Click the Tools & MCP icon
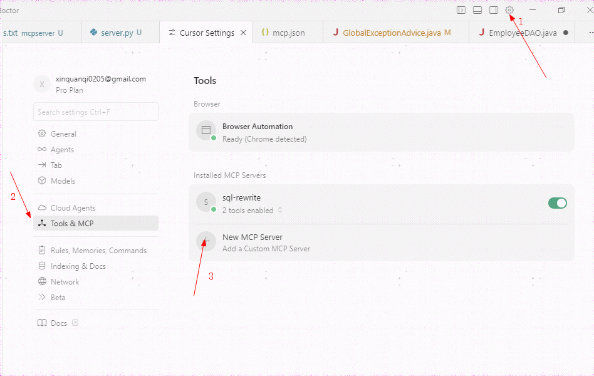 point(42,223)
